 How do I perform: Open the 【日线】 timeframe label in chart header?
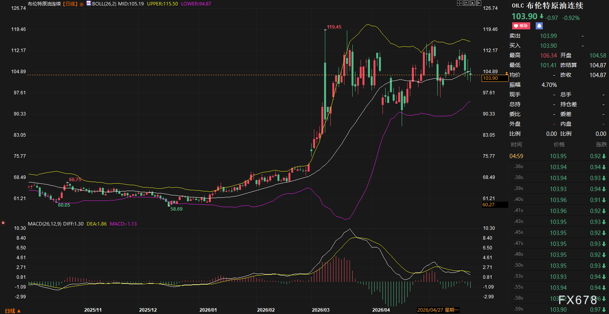[70, 4]
